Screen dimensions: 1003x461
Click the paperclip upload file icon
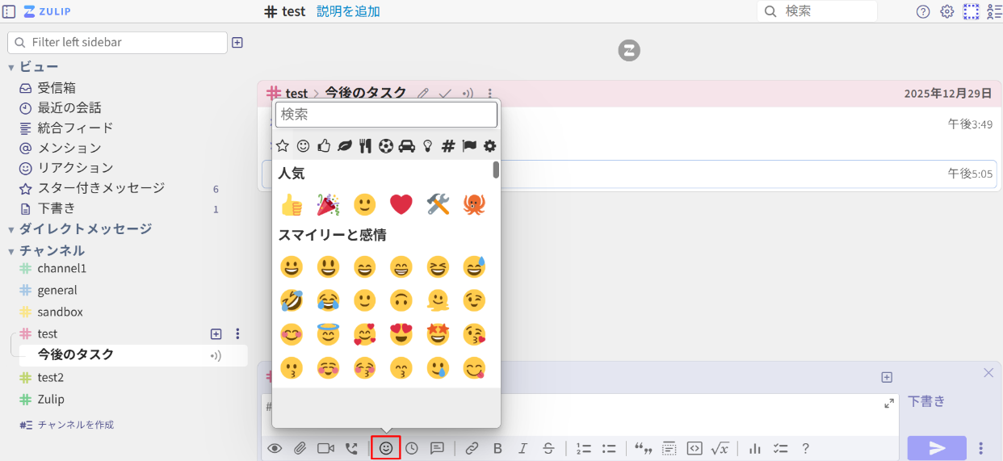pyautogui.click(x=300, y=448)
